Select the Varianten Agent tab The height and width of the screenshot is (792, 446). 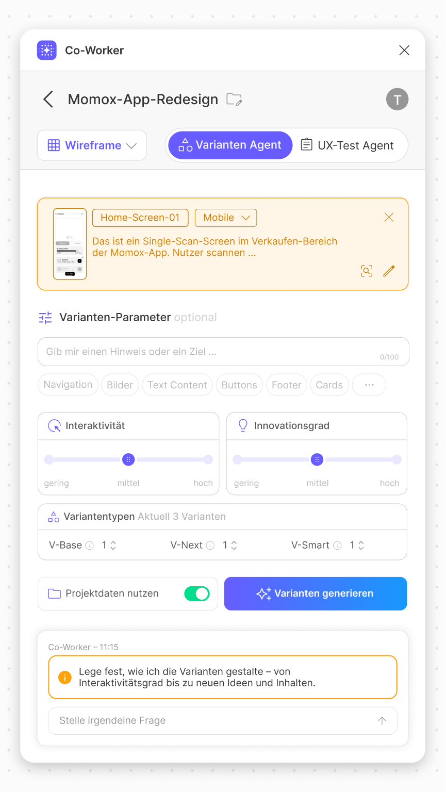230,145
